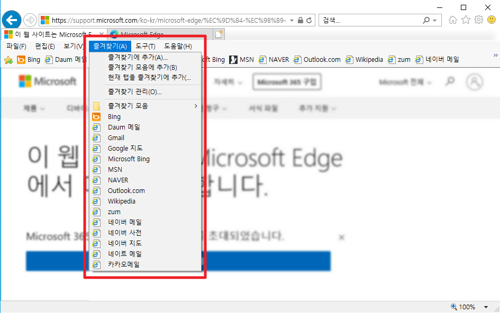Viewport: 500px width, 313px height.
Task: Open Wikipedia from the favorites bar
Action: pyautogui.click(x=364, y=60)
